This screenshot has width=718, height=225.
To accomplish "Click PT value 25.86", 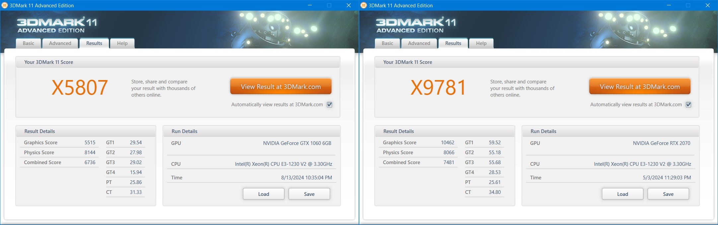I will [136, 182].
